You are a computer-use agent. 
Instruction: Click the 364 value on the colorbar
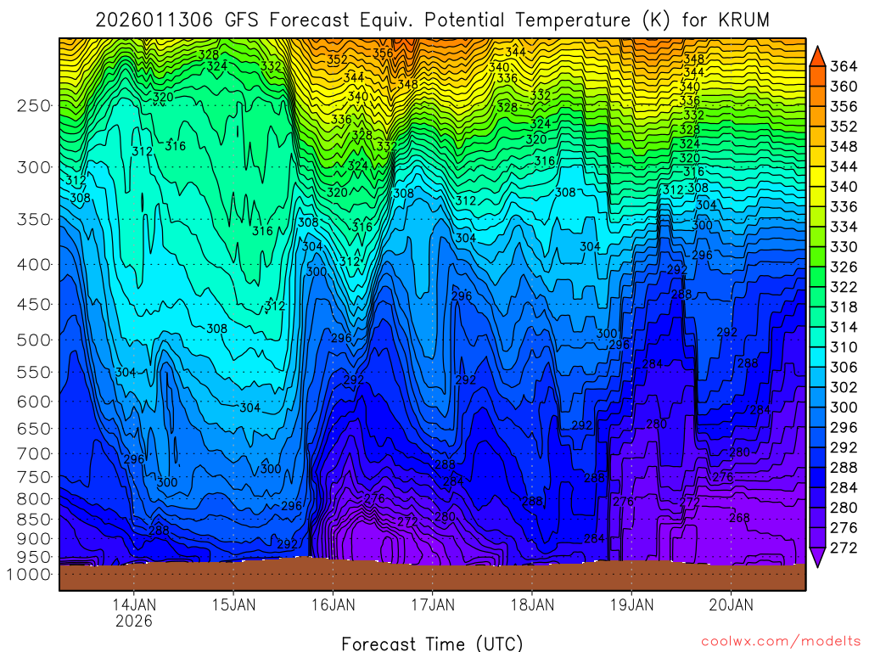(844, 66)
